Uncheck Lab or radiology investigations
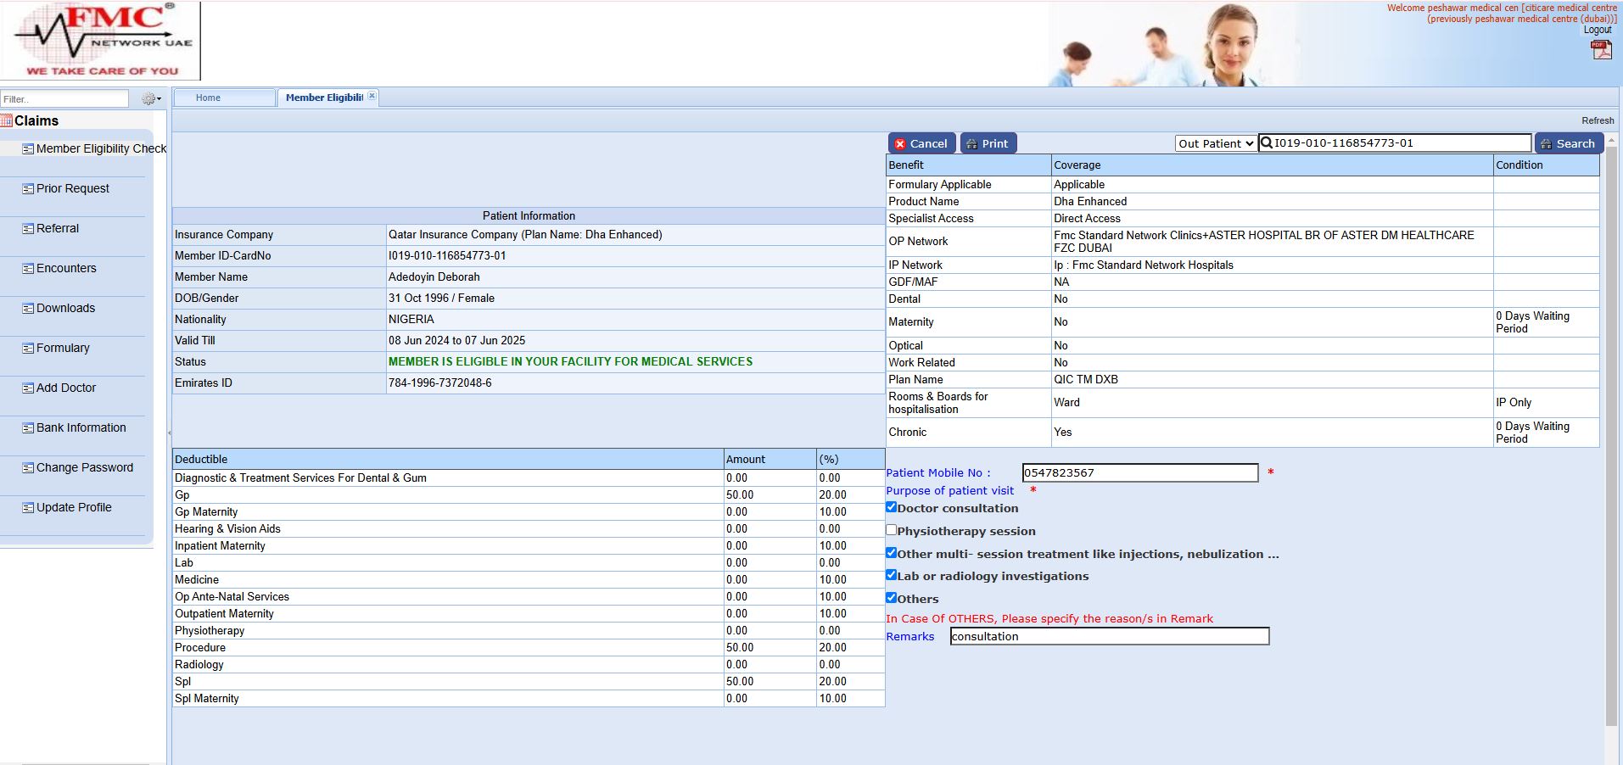1623x765 pixels. pyautogui.click(x=891, y=575)
